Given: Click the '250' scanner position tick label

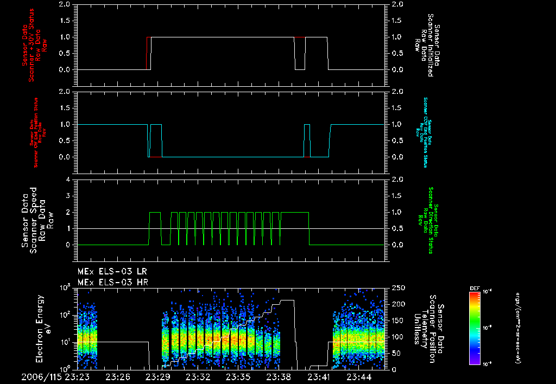Looking at the screenshot, I should (x=399, y=289).
